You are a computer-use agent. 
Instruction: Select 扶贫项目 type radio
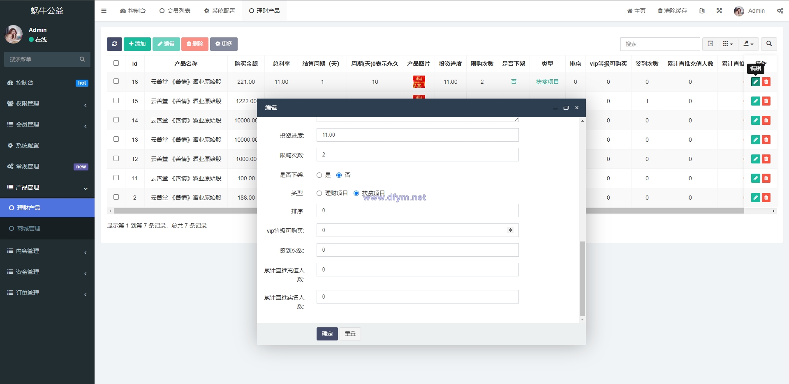click(356, 193)
